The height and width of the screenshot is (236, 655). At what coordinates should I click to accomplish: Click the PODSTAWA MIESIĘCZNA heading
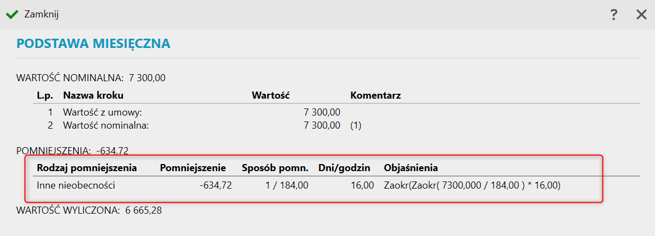[94, 43]
